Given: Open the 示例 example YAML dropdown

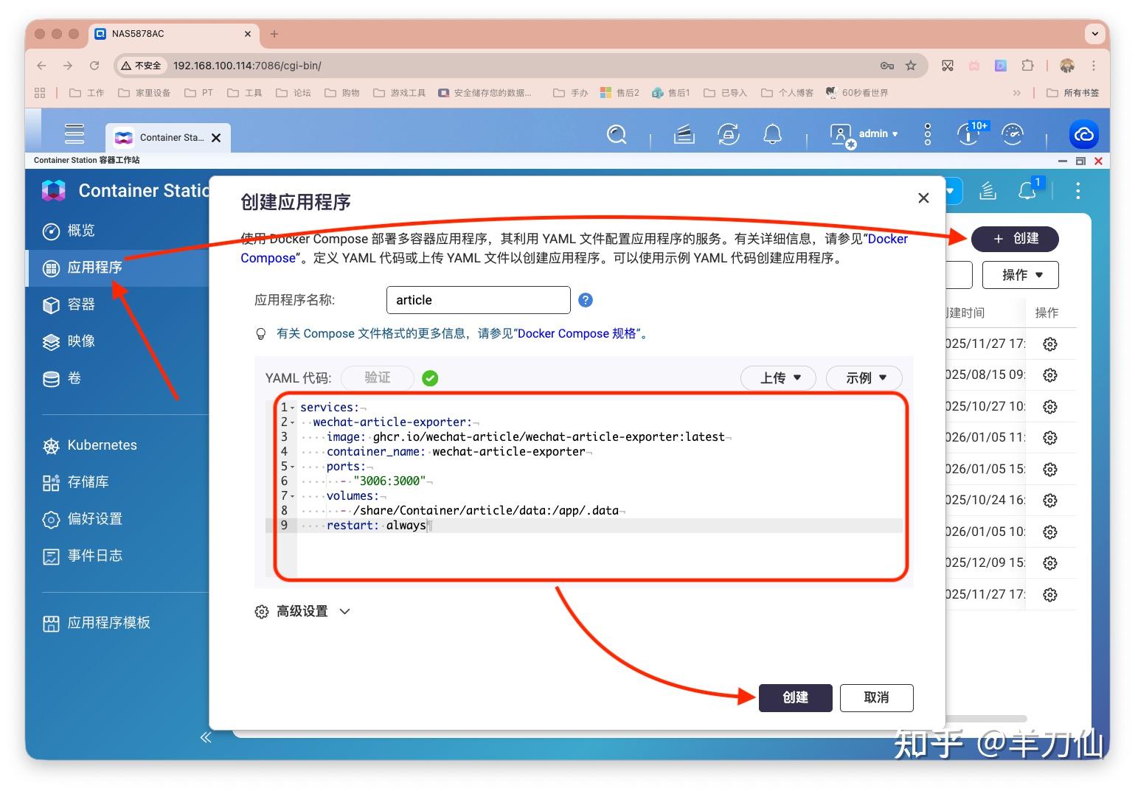Looking at the screenshot, I should click(x=863, y=377).
